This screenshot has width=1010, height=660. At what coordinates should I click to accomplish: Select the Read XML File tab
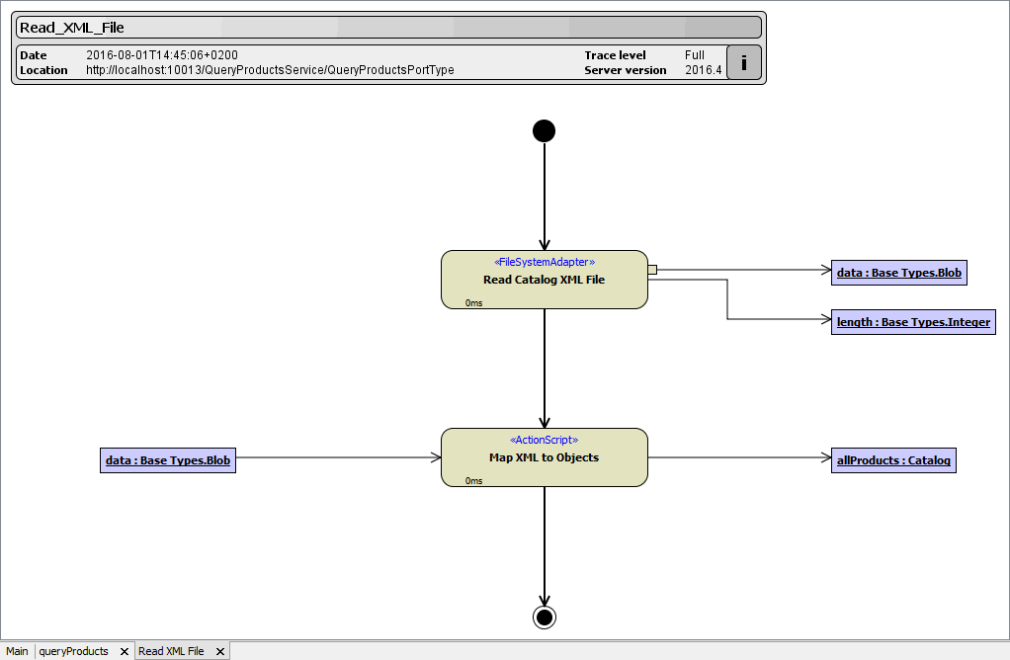coord(170,651)
